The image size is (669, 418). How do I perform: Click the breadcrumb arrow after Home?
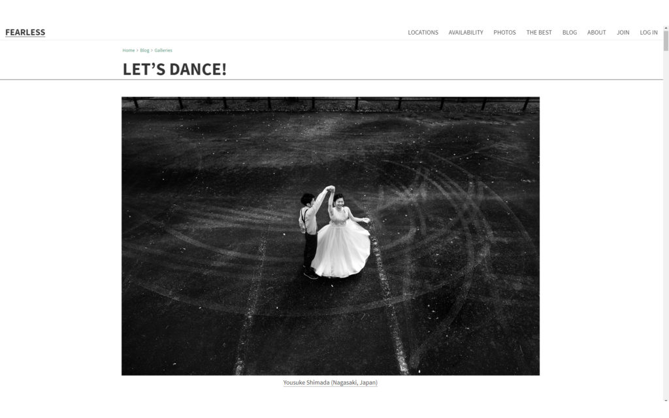(x=137, y=50)
